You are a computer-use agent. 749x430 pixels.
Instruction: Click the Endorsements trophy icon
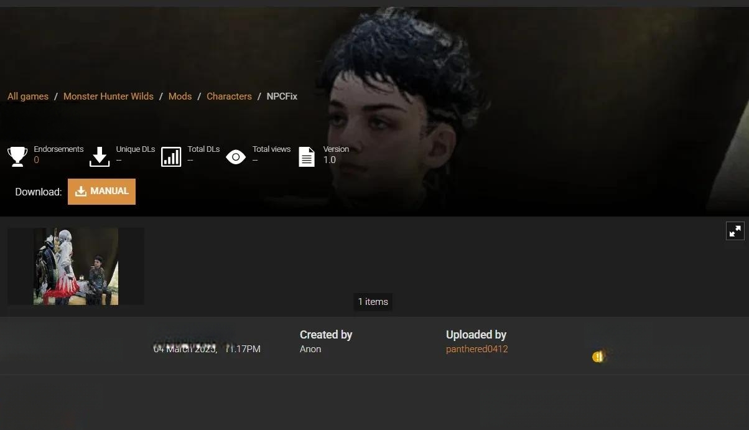(17, 157)
